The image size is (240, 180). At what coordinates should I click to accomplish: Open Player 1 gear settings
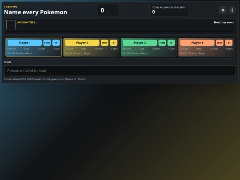(x=56, y=43)
